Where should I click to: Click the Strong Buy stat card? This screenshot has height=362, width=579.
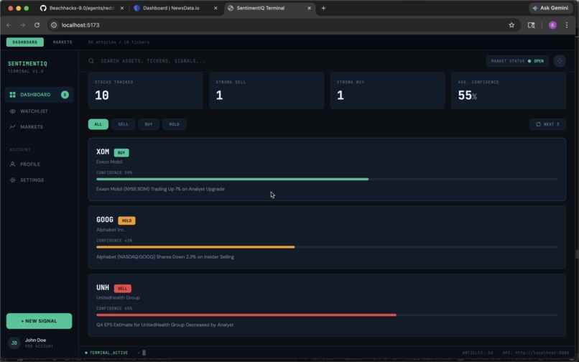click(x=387, y=91)
